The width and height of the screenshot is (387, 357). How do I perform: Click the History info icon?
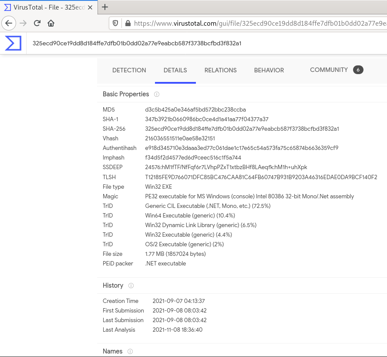pos(131,286)
